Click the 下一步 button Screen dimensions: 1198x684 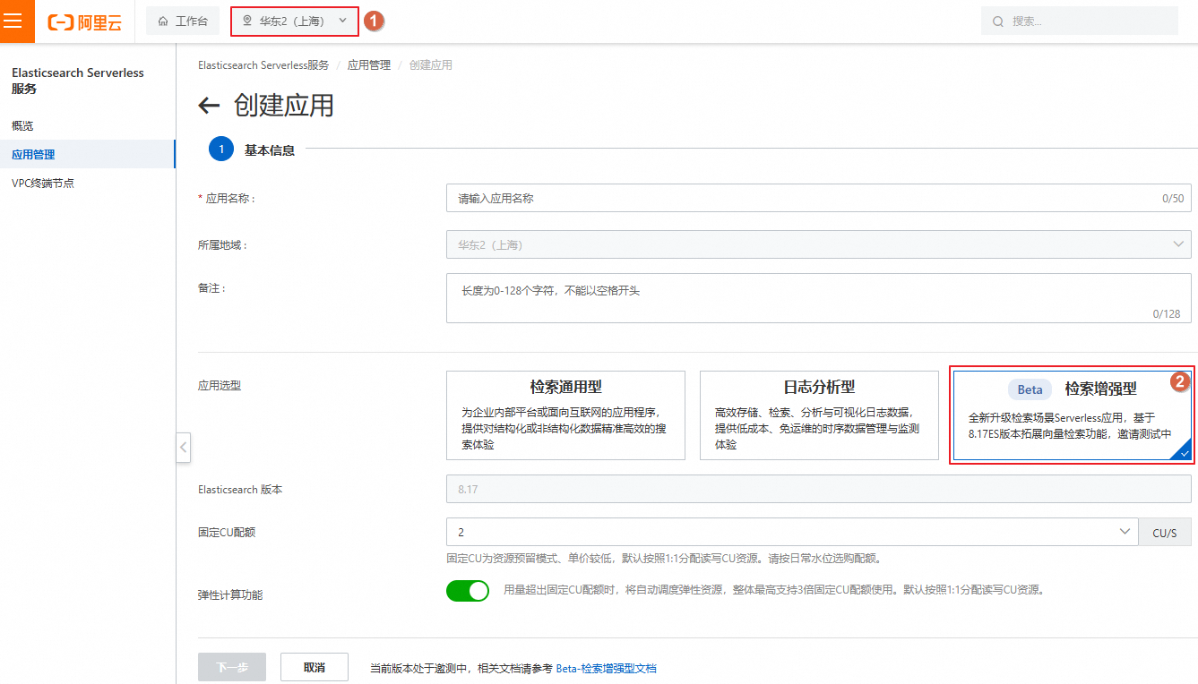point(232,667)
